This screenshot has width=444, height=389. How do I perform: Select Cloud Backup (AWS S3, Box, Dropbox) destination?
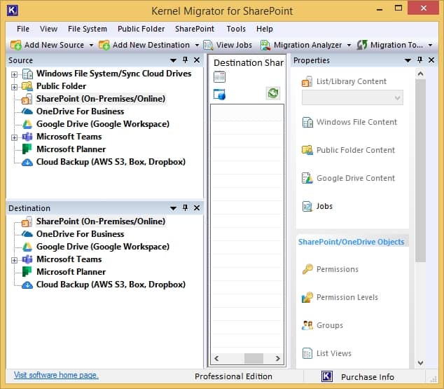111,285
